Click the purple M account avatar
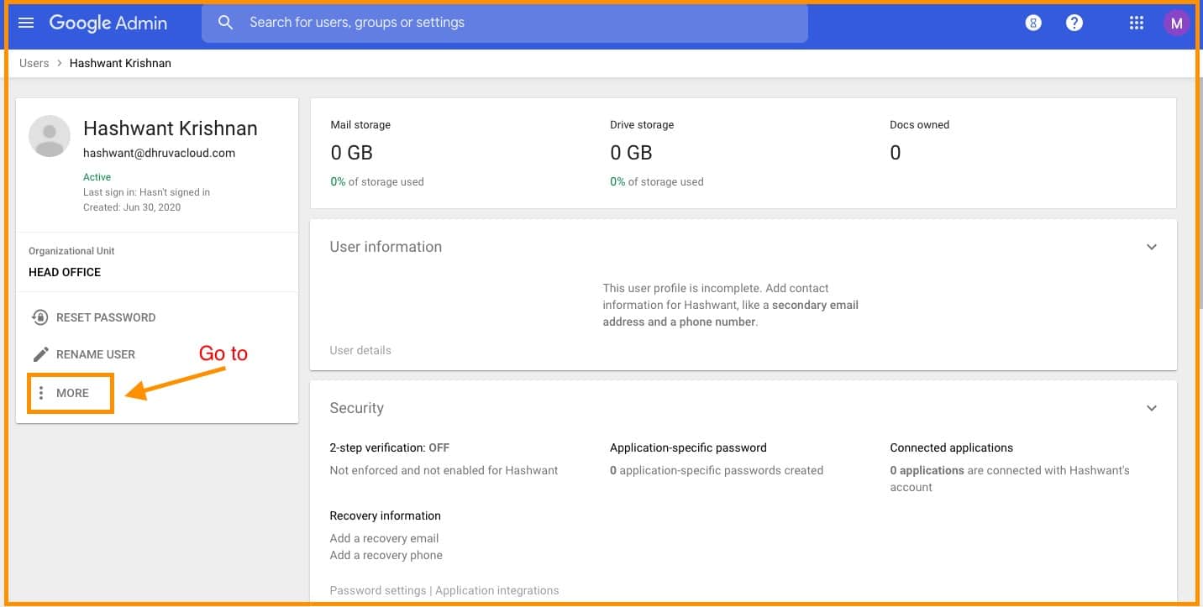 1176,24
